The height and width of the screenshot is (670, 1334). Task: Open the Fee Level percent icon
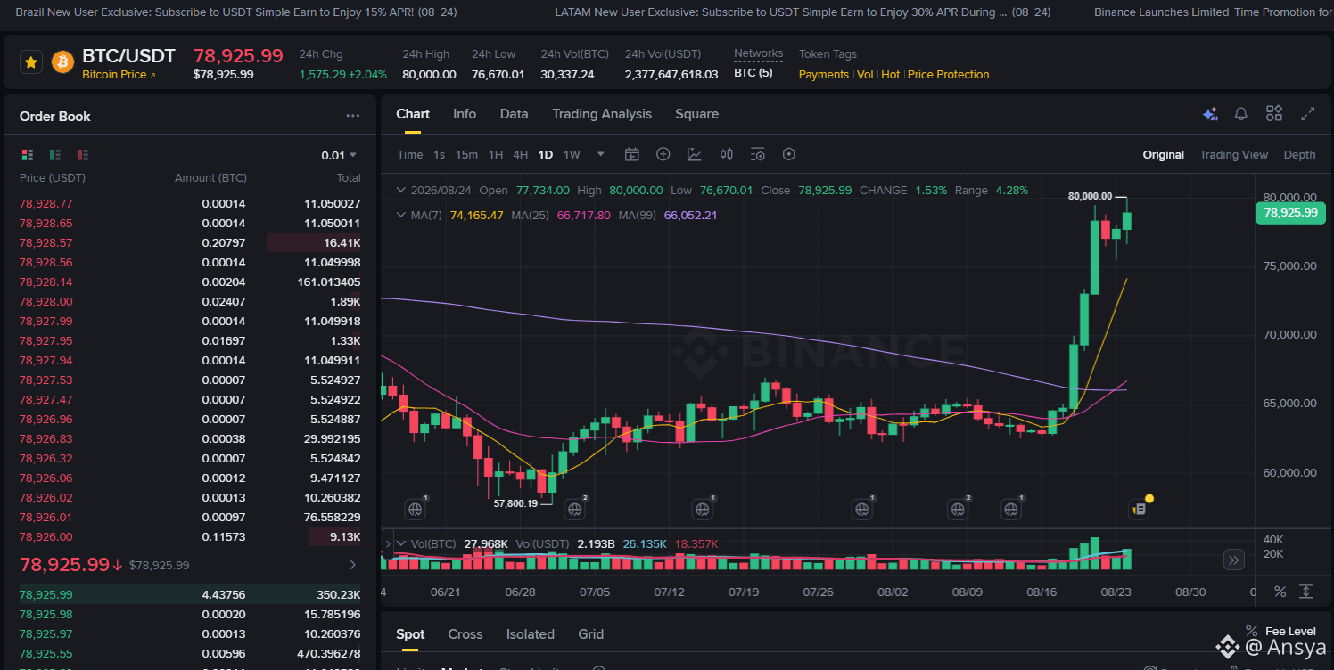(x=1252, y=631)
